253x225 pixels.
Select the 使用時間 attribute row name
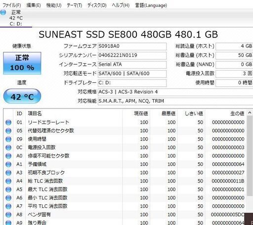37,139
